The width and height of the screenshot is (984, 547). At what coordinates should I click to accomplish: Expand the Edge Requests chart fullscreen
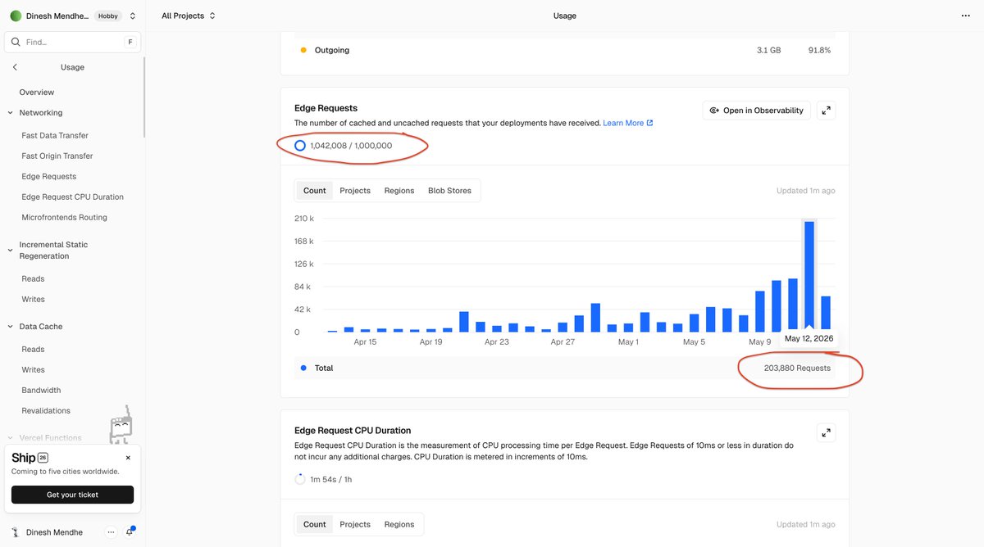(827, 111)
